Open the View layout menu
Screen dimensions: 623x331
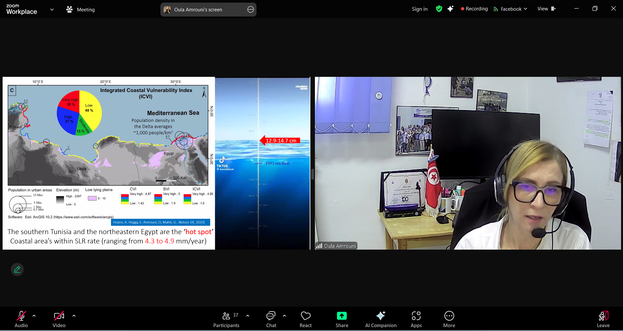point(546,9)
